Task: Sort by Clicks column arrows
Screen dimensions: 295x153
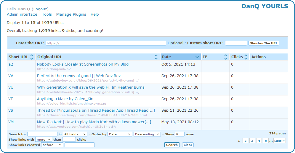Action: pyautogui.click(x=246, y=57)
